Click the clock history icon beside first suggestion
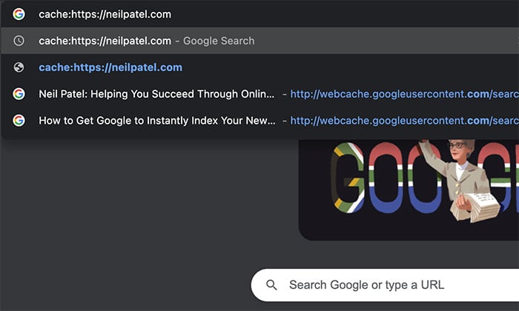 19,41
